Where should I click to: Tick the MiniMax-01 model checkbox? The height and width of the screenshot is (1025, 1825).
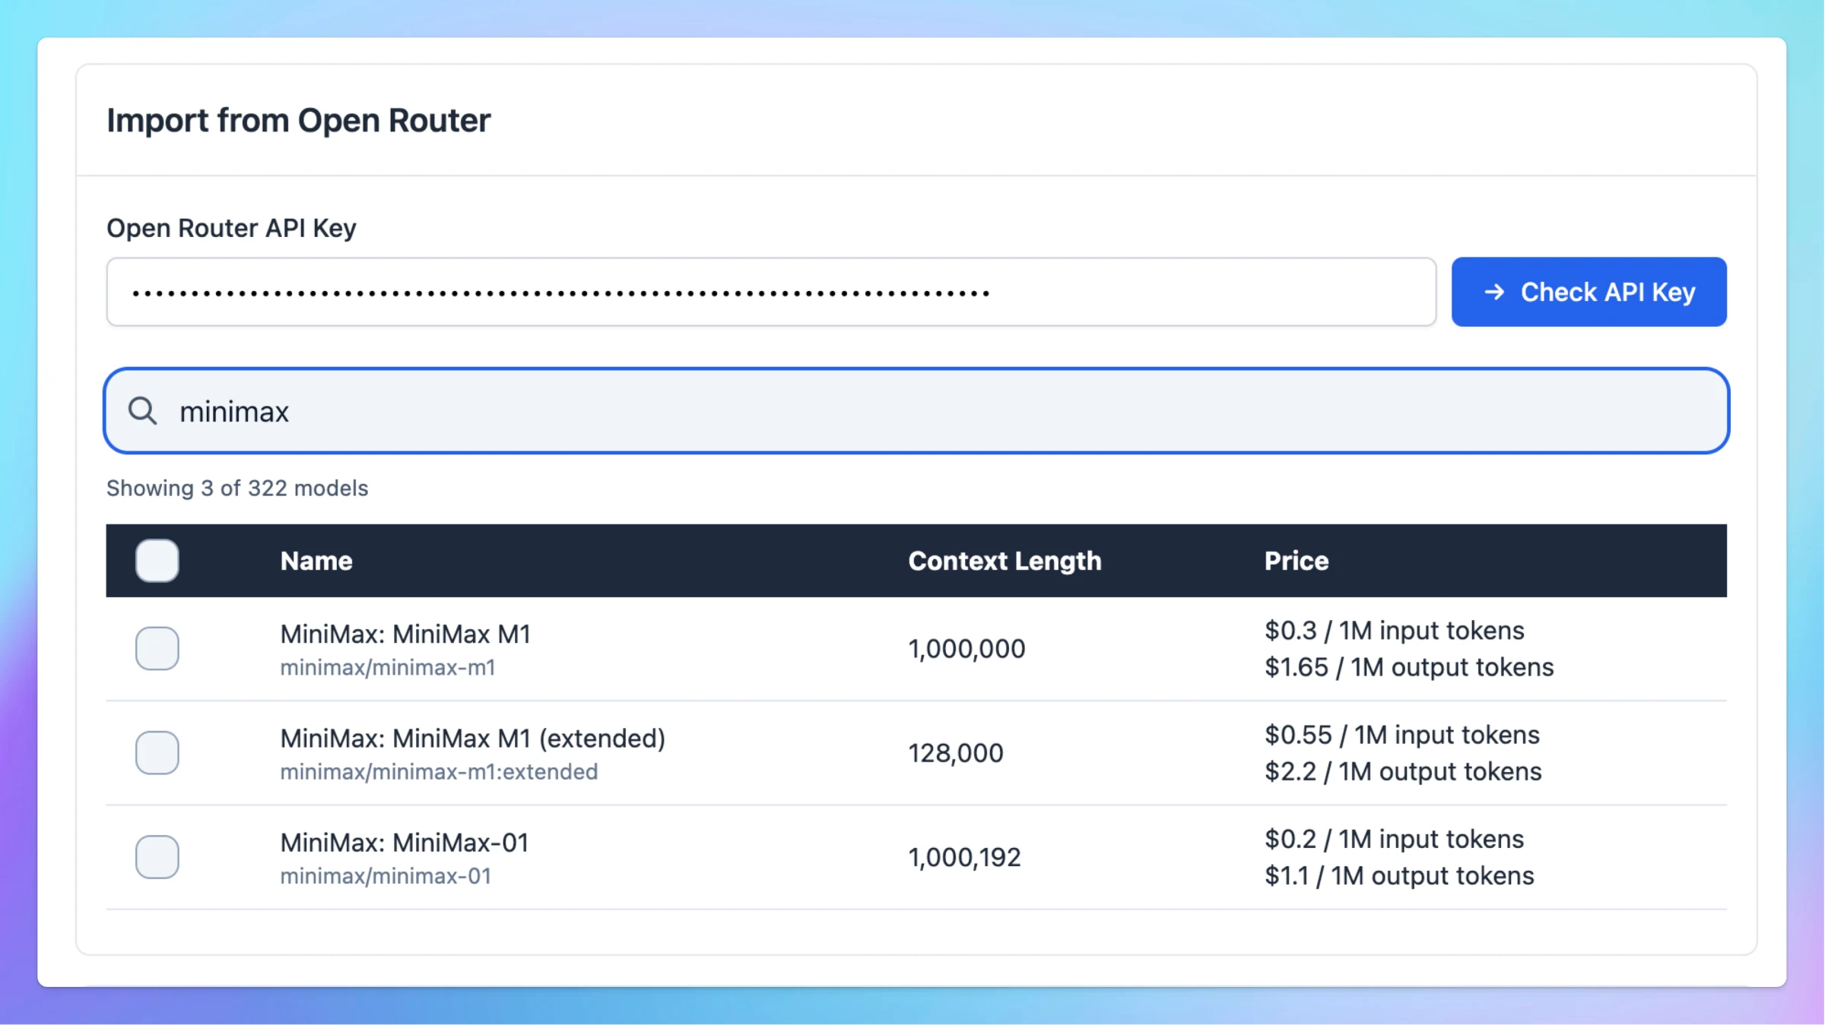pyautogui.click(x=157, y=857)
